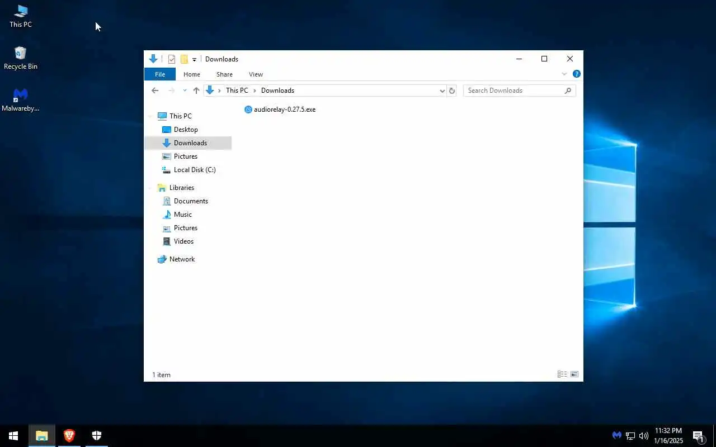Click the Malwarebytes tray icon
The width and height of the screenshot is (716, 447).
(617, 436)
